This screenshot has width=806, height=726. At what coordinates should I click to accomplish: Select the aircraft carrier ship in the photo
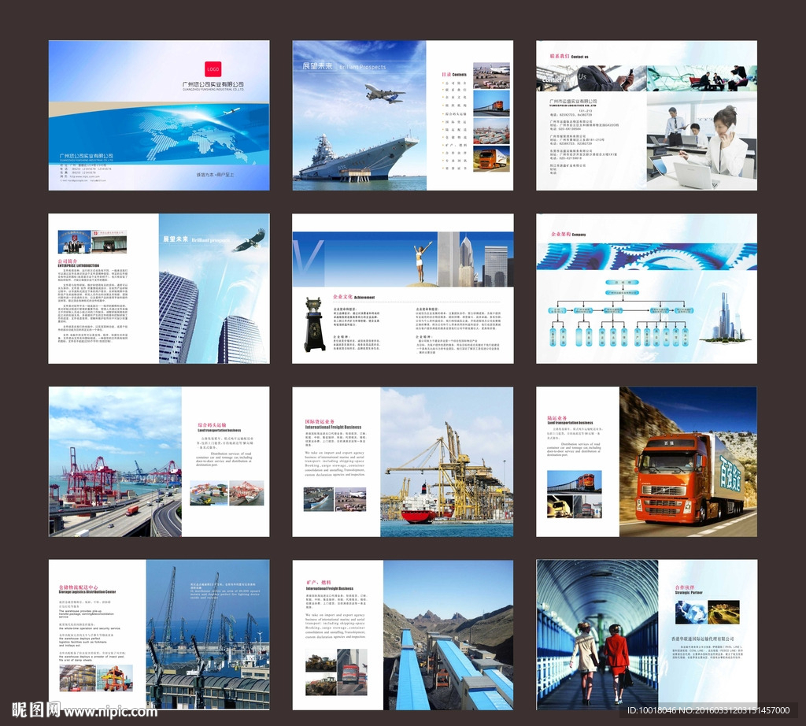click(358, 157)
